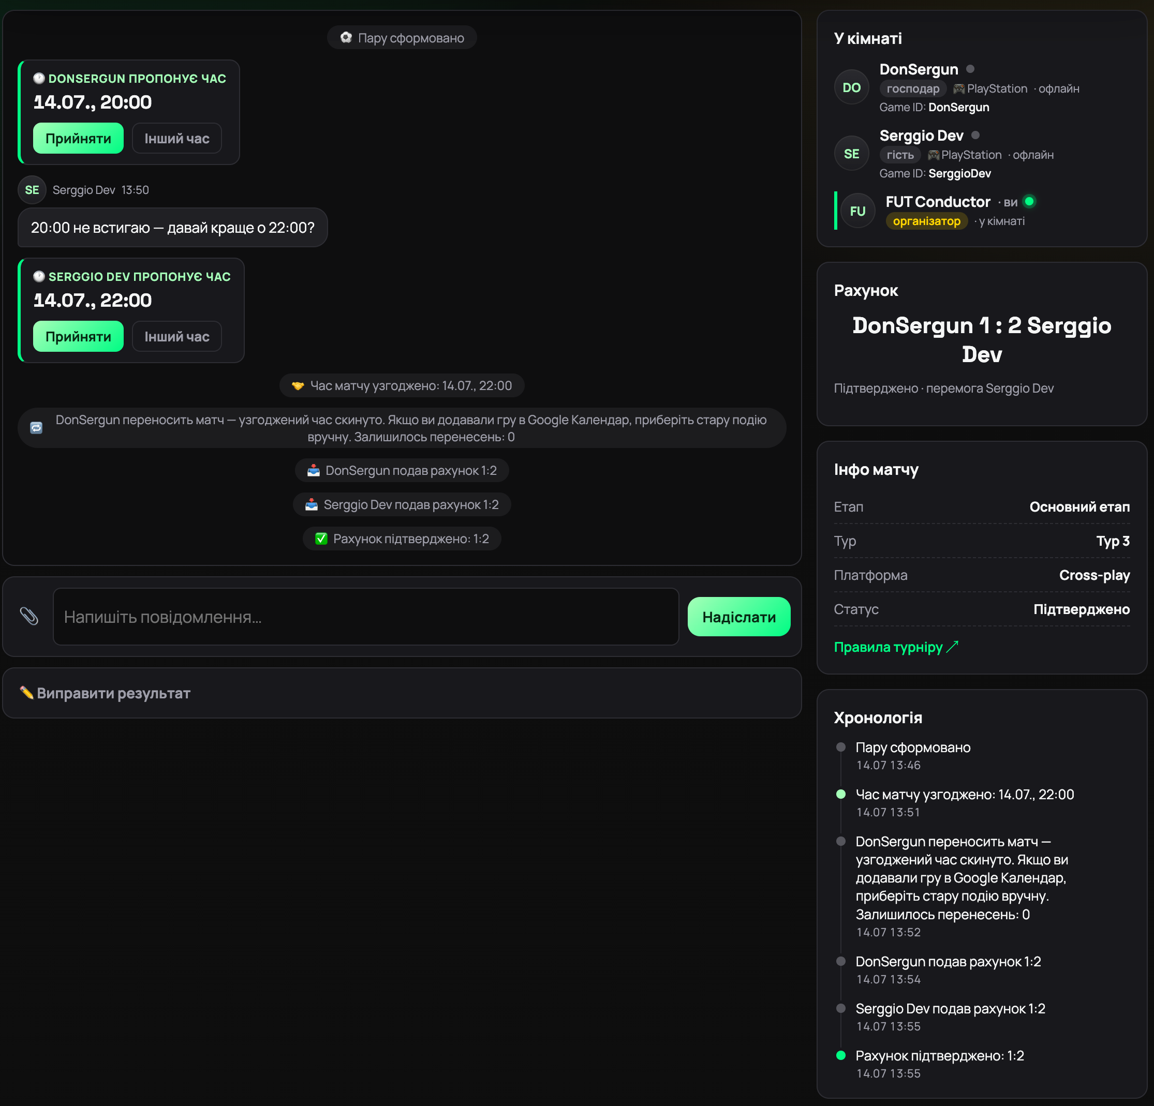The image size is (1154, 1106).
Task: Click the DO avatar of DonSergun
Action: click(x=851, y=88)
